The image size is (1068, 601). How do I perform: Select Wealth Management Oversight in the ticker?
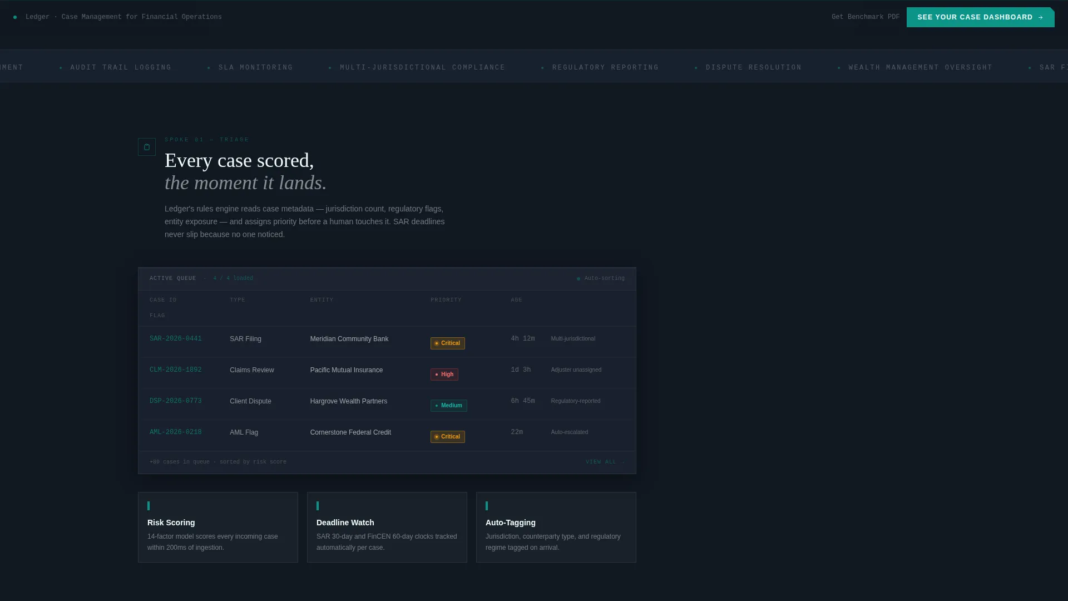point(921,68)
